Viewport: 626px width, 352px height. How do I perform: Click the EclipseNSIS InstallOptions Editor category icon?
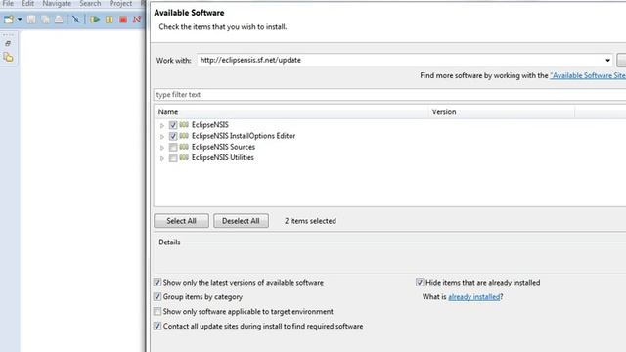point(184,136)
